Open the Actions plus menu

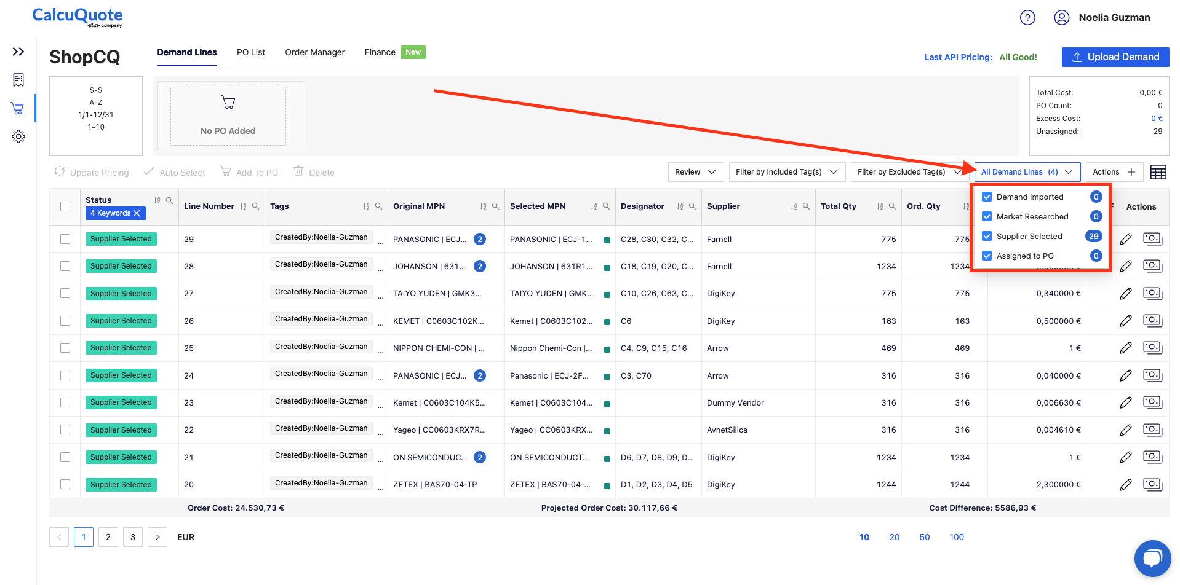(x=1115, y=172)
